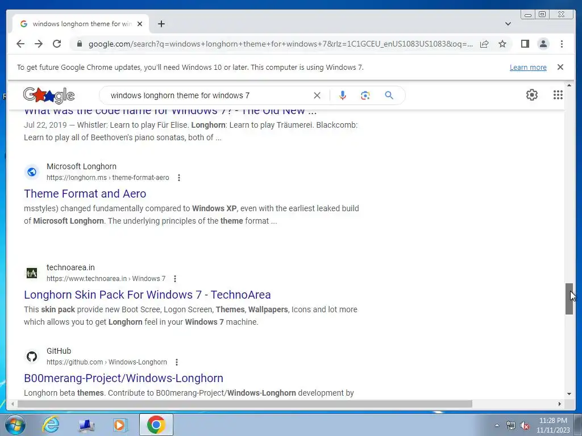The width and height of the screenshot is (582, 436).
Task: Open more options for GitHub result
Action: tap(177, 362)
